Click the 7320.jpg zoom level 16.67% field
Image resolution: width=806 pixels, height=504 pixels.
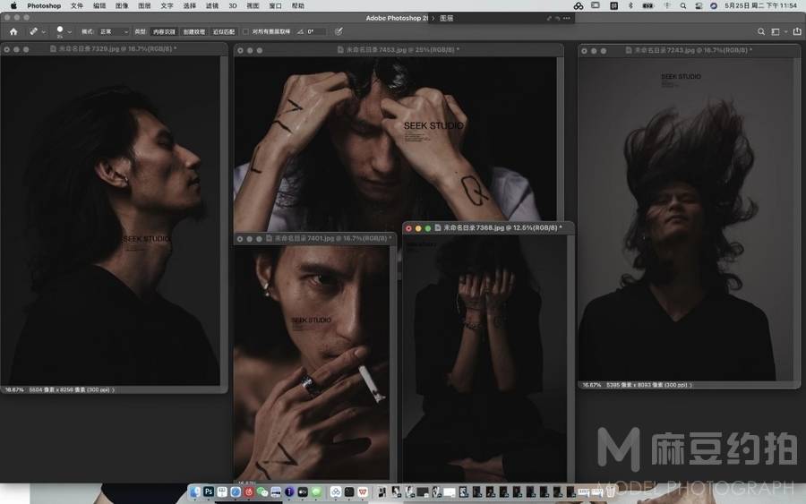14,390
